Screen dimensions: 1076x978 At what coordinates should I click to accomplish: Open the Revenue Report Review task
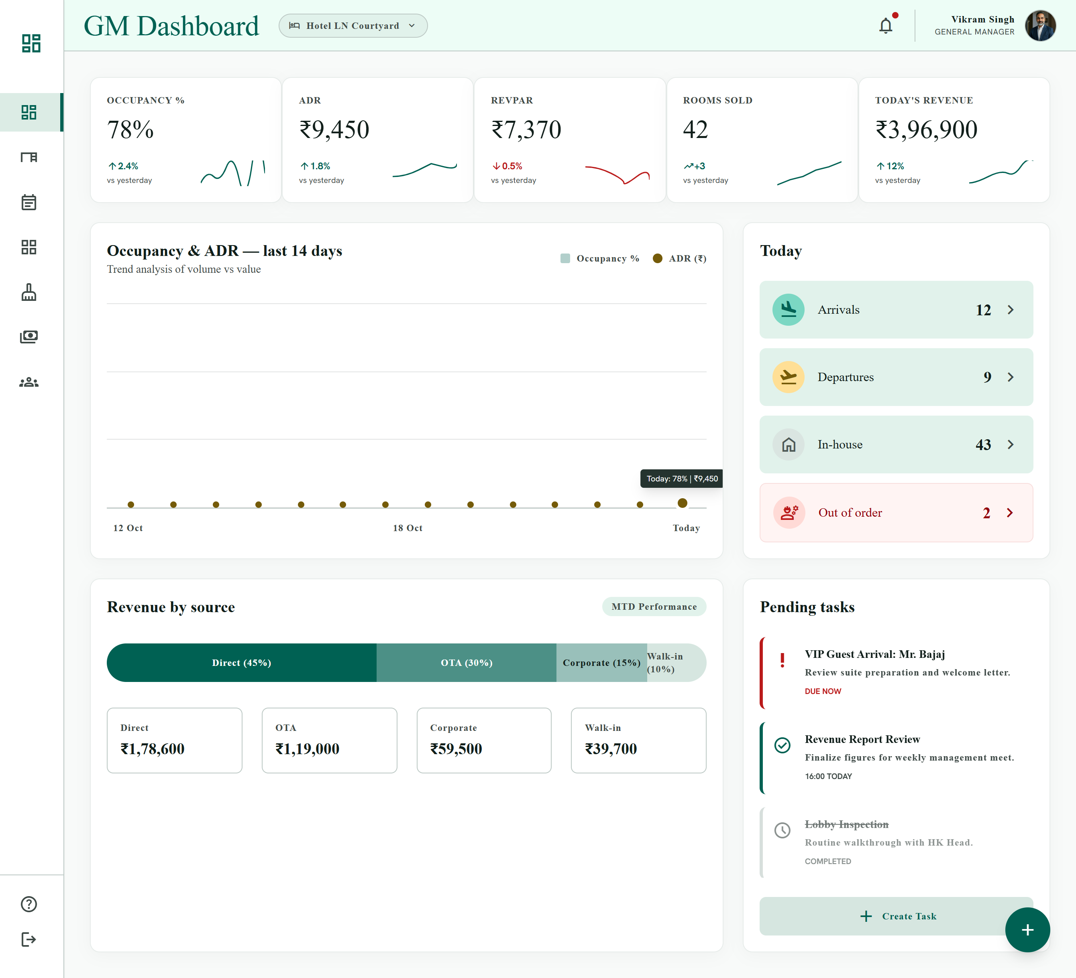(x=896, y=757)
